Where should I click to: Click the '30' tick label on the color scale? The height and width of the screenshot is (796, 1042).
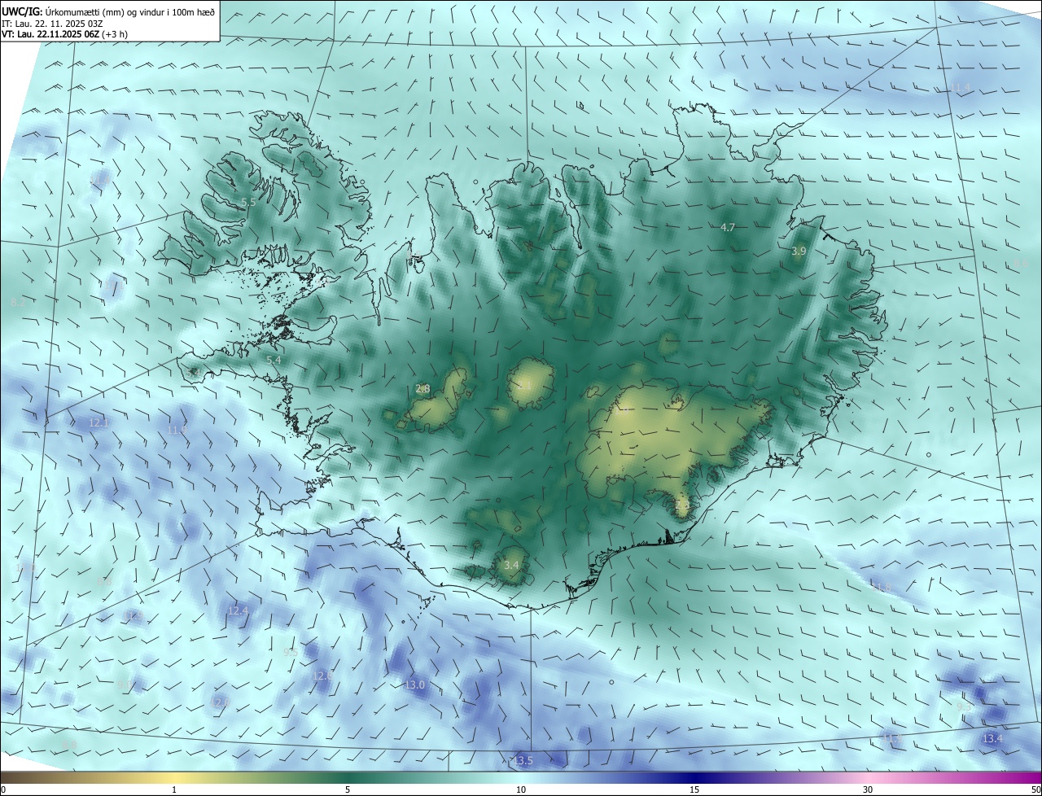click(868, 789)
